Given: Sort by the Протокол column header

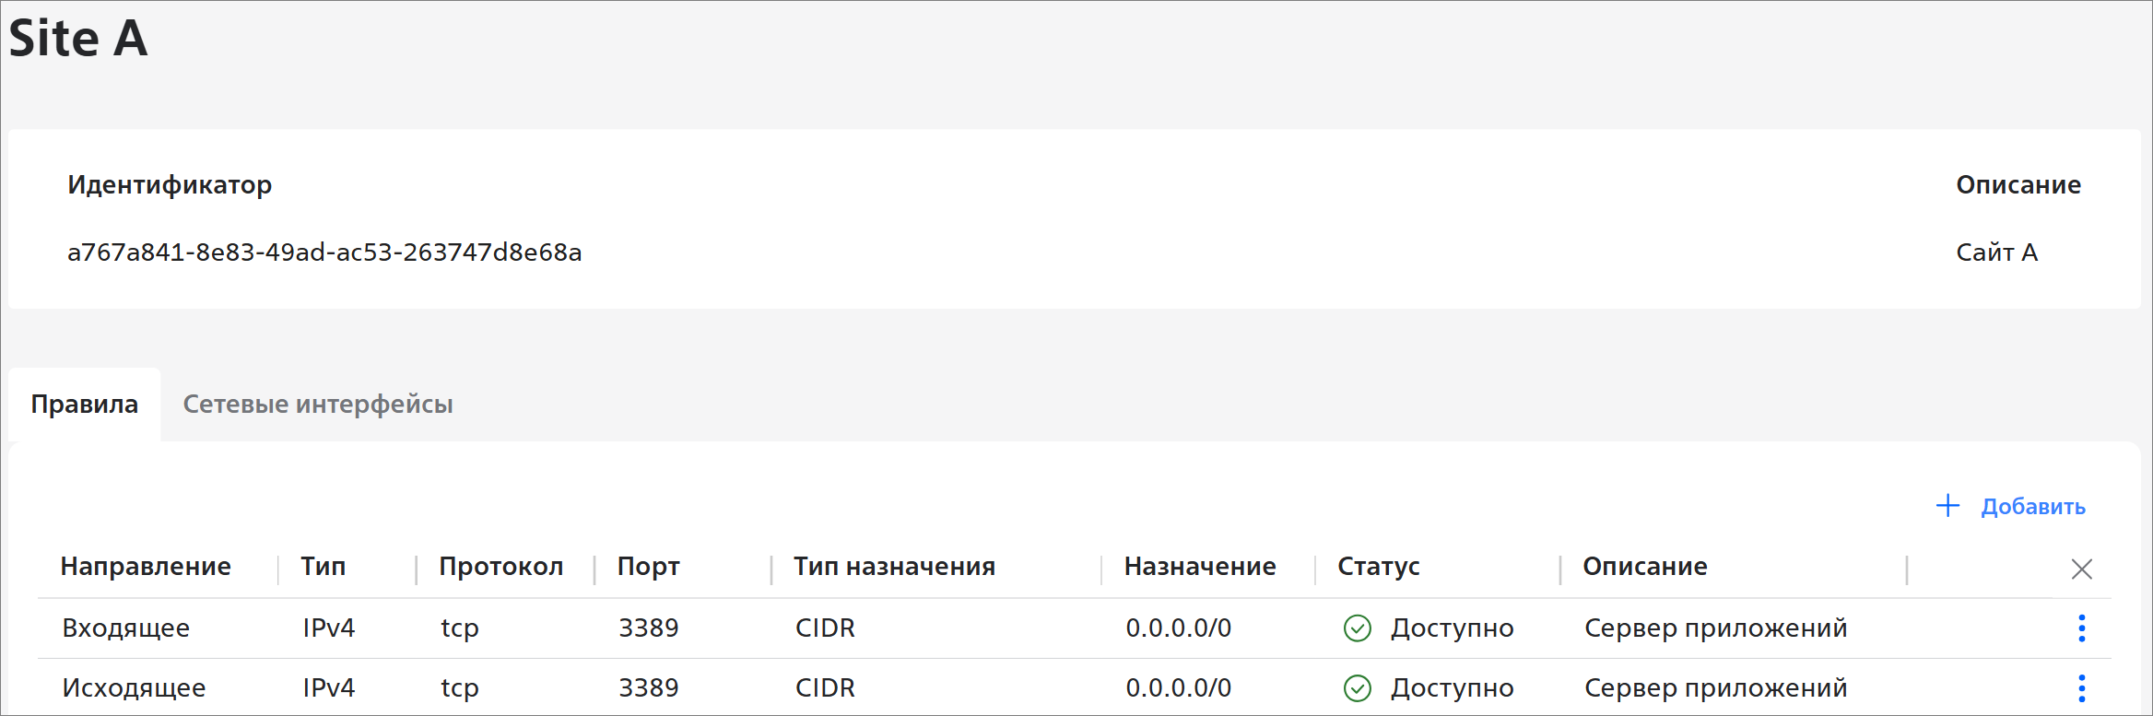Looking at the screenshot, I should (500, 567).
